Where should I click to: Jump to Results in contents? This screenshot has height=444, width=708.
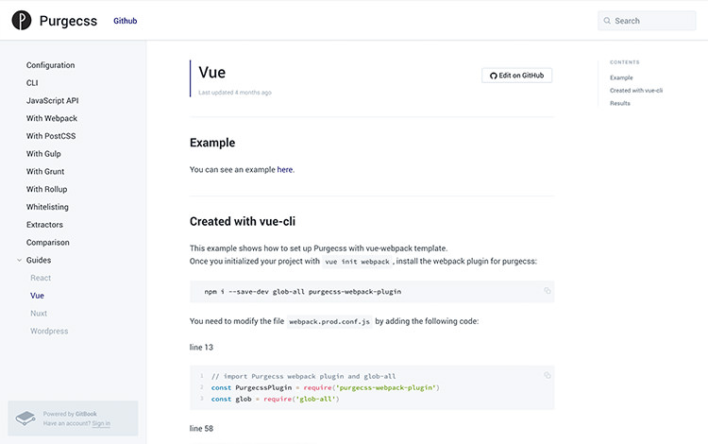(x=620, y=103)
